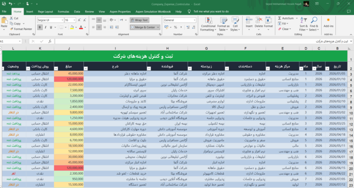Viewport: 354px width, 188px height.
Task: Switch to the Formulas tab
Action: click(63, 12)
